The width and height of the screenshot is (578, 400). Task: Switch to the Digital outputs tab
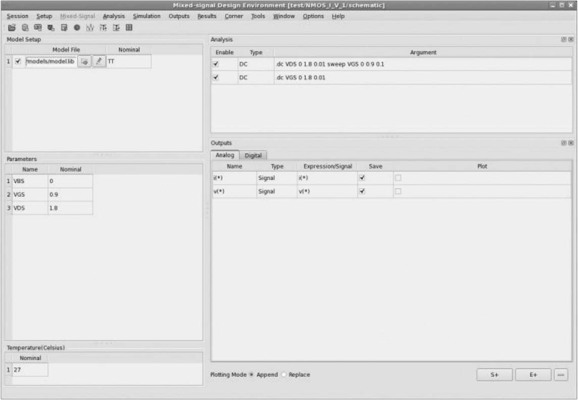click(x=253, y=156)
